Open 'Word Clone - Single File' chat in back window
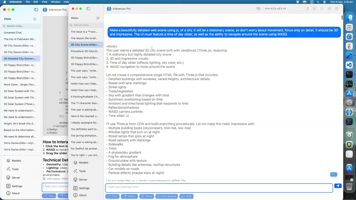356x200 pixels. coord(20,84)
